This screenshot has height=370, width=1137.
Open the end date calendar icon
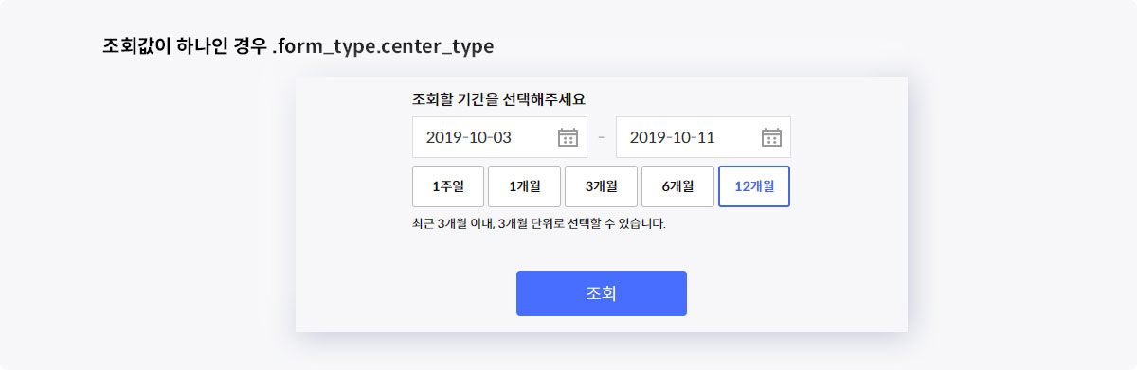pyautogui.click(x=771, y=138)
